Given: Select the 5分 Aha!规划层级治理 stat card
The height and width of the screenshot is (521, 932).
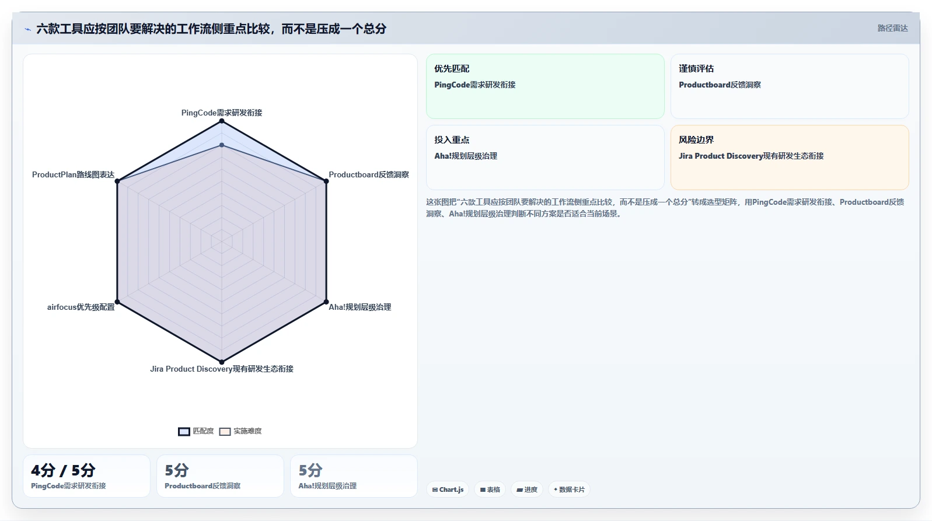Looking at the screenshot, I should pos(354,476).
